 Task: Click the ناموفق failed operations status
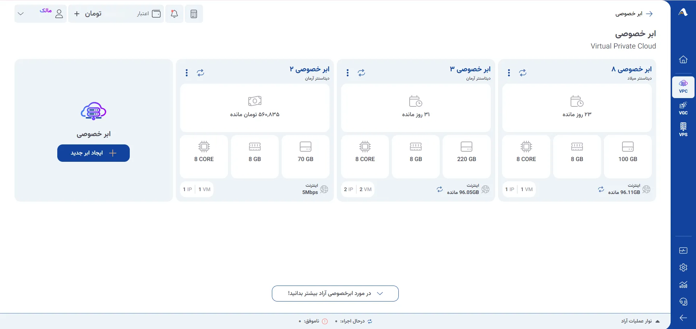[313, 321]
